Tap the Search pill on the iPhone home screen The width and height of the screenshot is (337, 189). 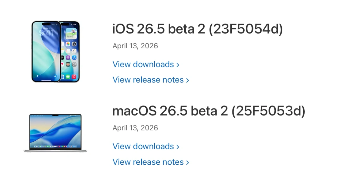pos(65,71)
